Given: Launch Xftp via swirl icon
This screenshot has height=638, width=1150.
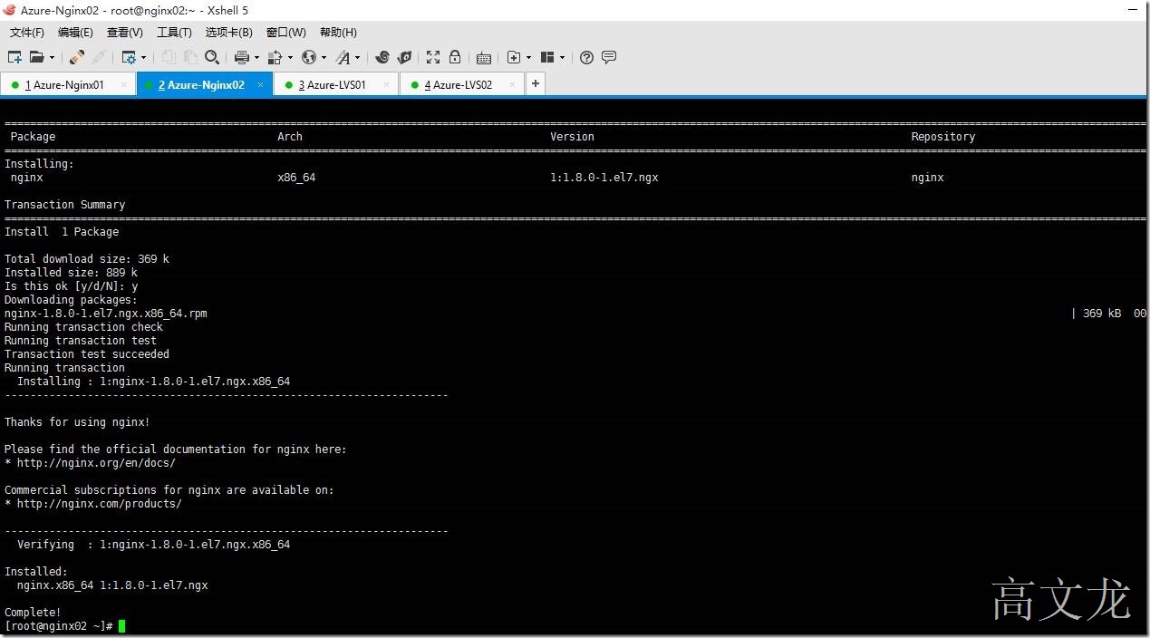Looking at the screenshot, I should (x=382, y=57).
